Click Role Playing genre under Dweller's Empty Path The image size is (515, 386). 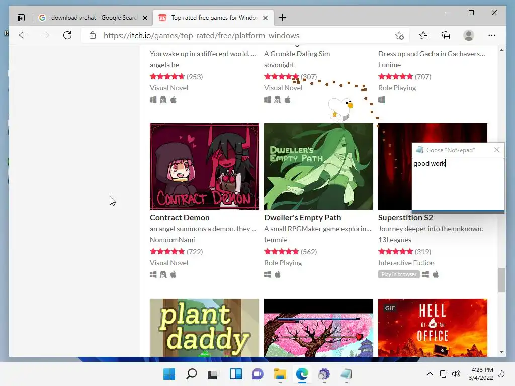[x=283, y=263]
